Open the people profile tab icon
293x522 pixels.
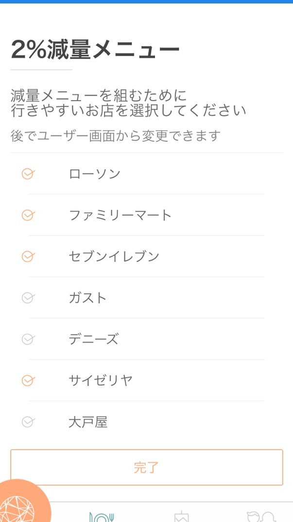point(261,516)
